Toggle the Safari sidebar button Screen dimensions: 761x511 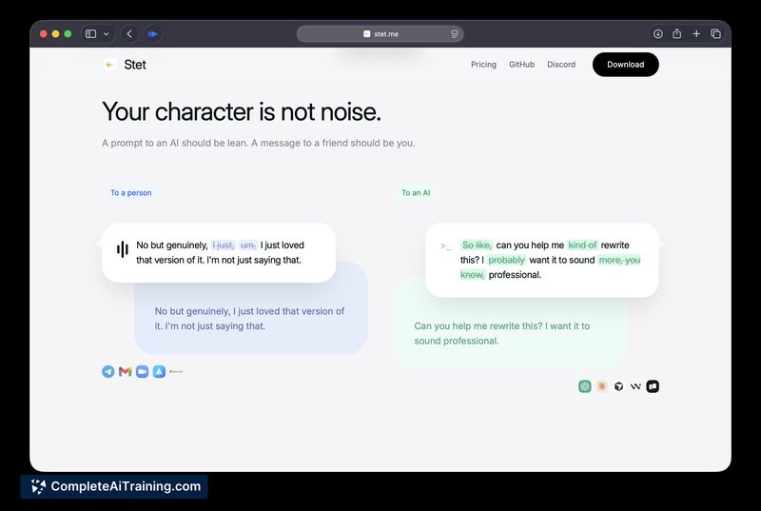click(x=91, y=34)
